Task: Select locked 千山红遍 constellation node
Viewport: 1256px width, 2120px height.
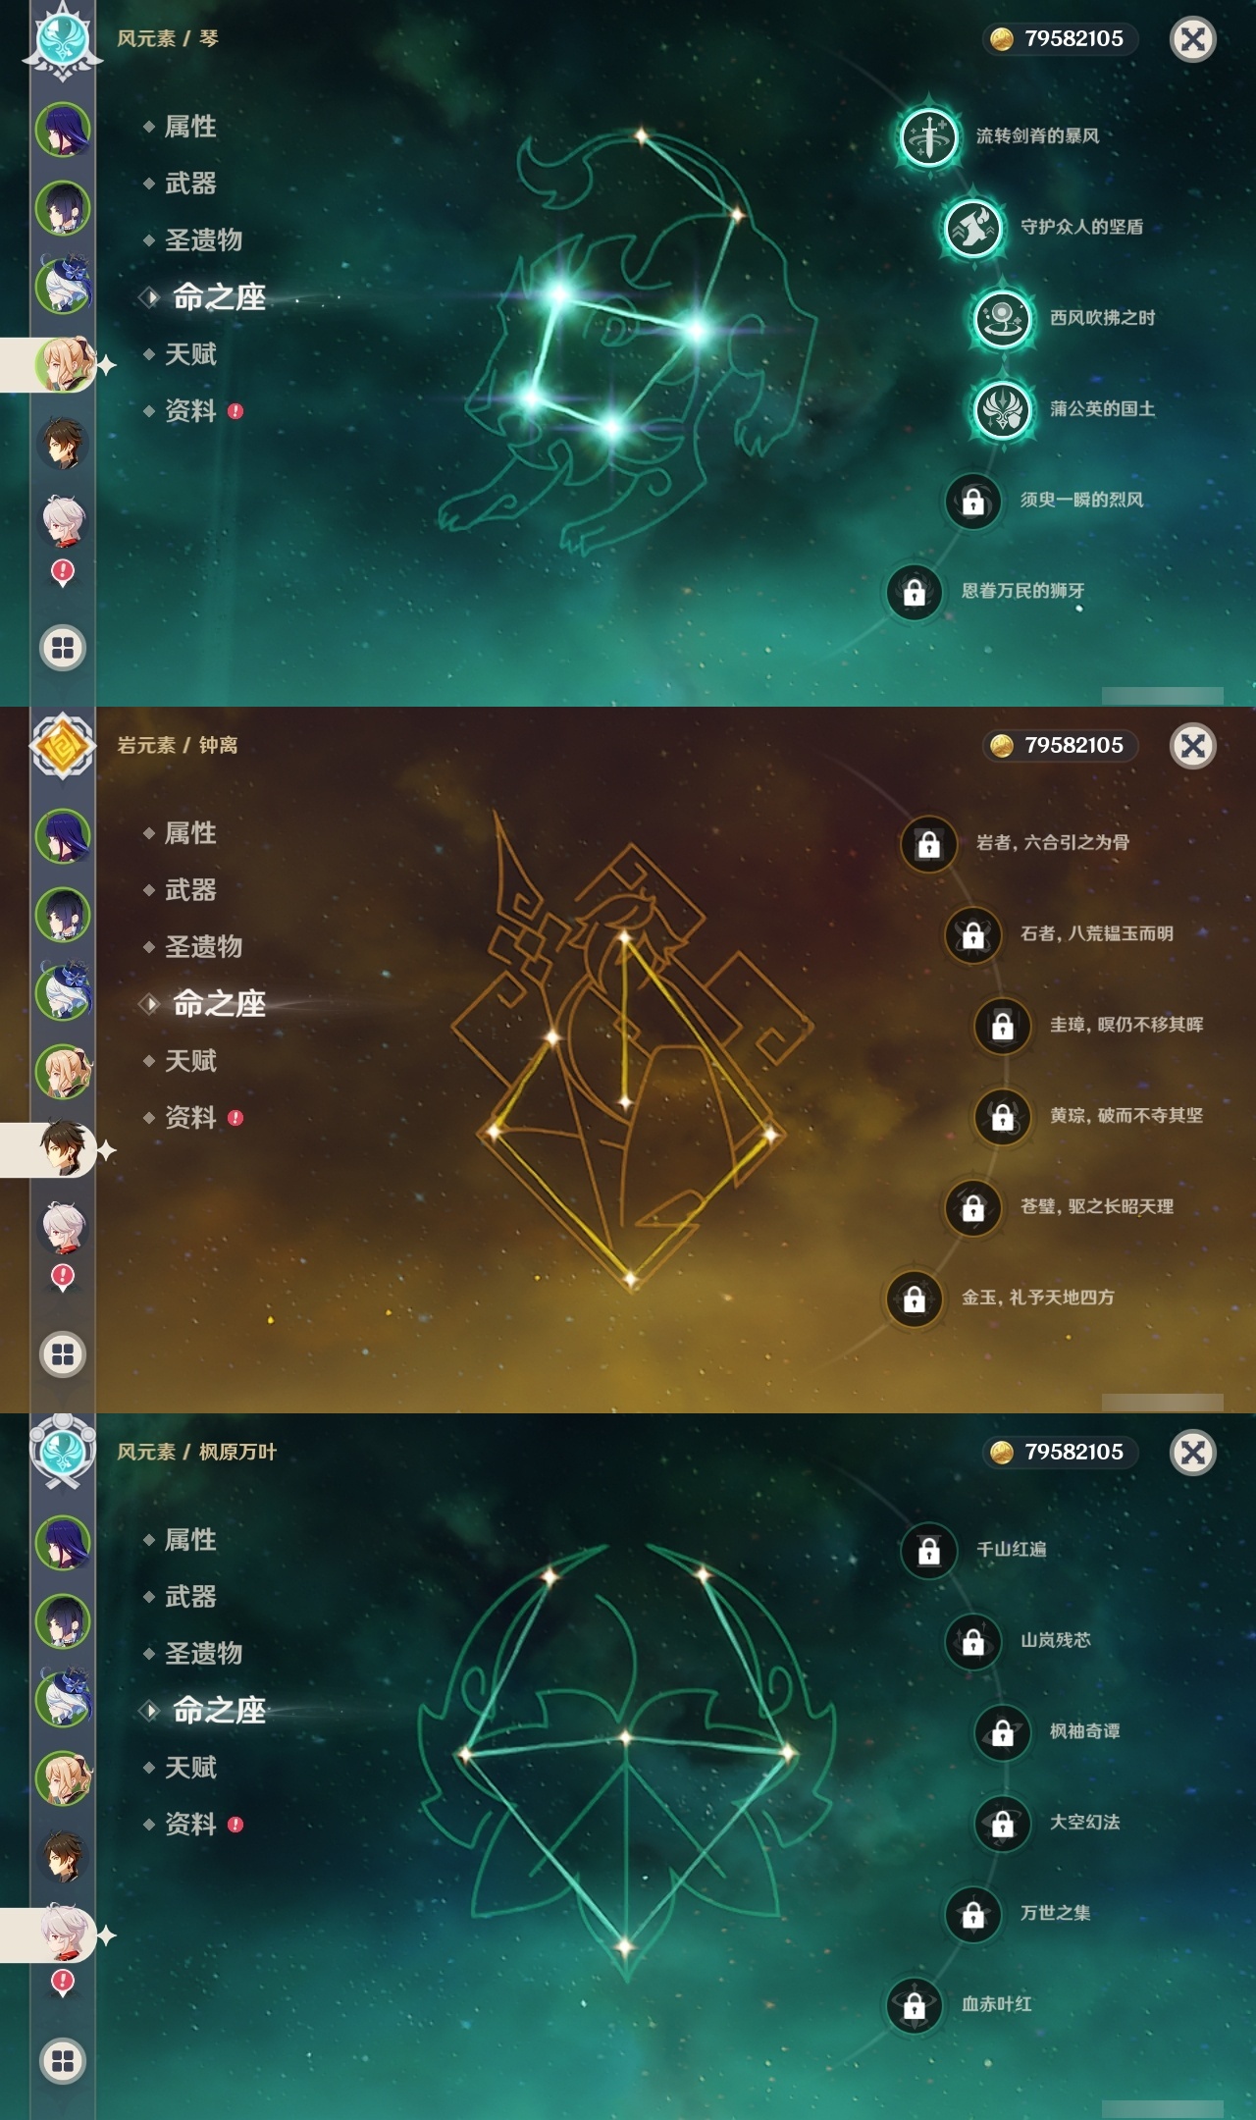Action: coord(928,1550)
